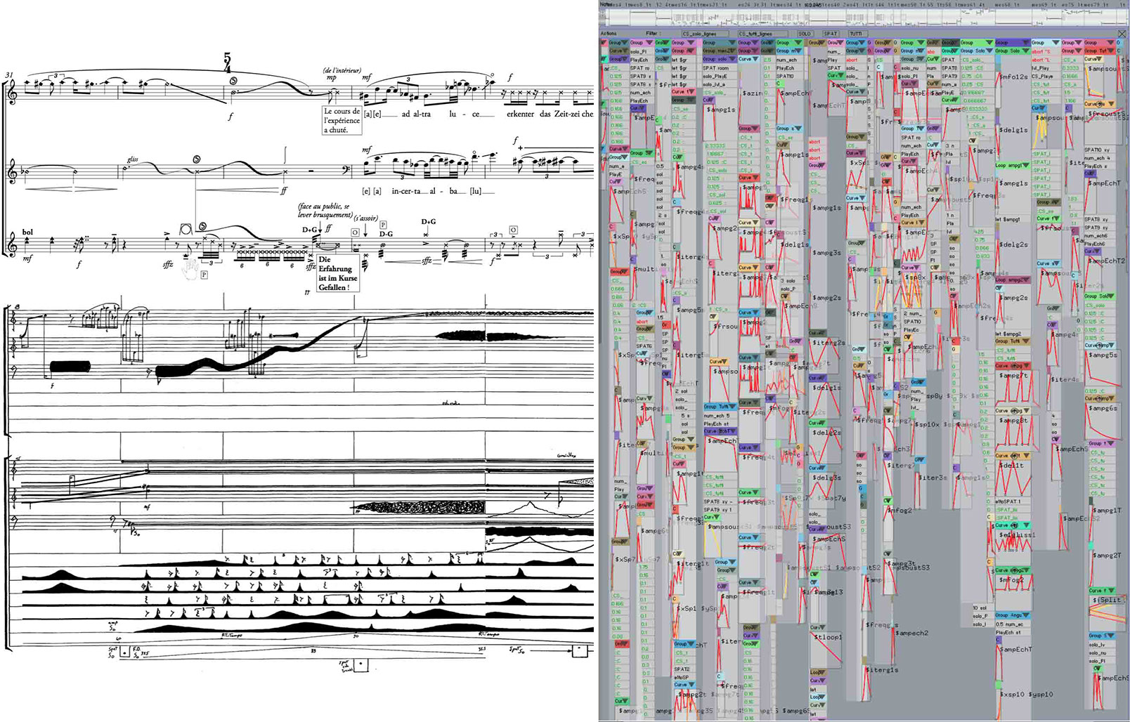This screenshot has height=722, width=1130.
Task: Click the eltoSPAT 1 action row
Action: (x=1013, y=501)
